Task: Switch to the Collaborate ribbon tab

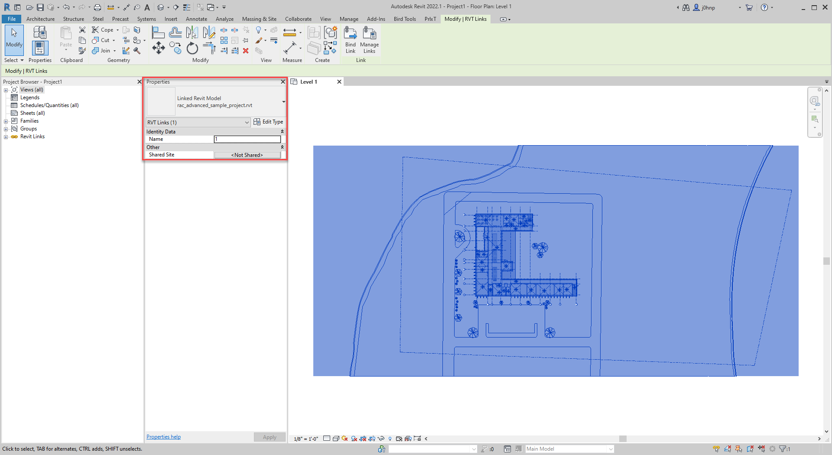Action: (x=298, y=19)
